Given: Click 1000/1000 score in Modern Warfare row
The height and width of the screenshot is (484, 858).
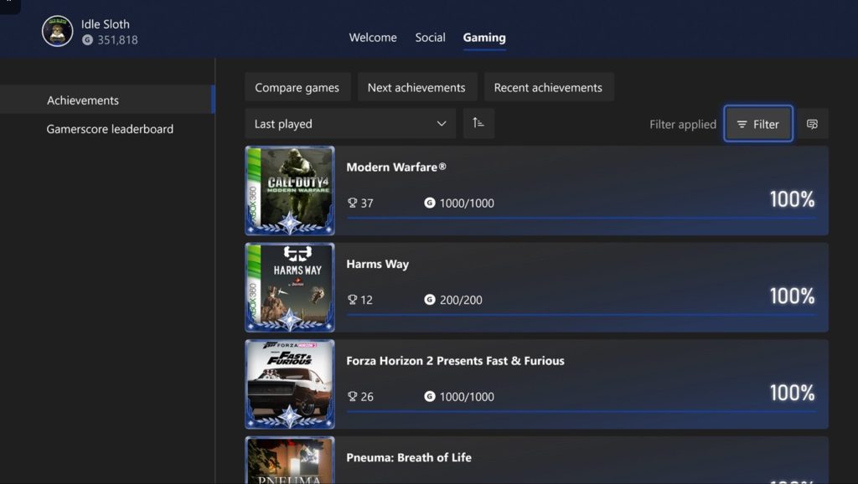Looking at the screenshot, I should (x=467, y=203).
